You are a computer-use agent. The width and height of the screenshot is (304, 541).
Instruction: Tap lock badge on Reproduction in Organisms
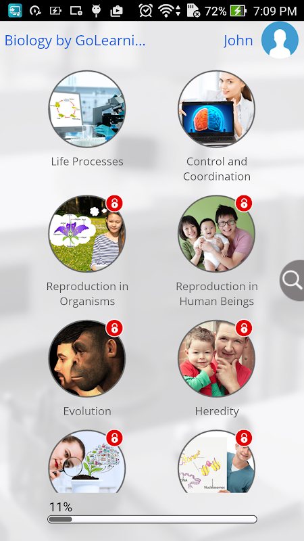(114, 204)
